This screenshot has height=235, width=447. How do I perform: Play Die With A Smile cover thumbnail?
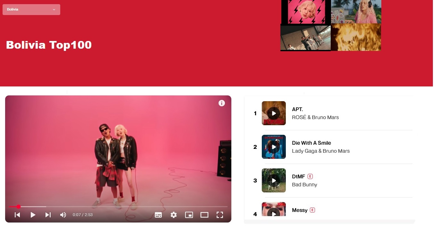pos(274,147)
